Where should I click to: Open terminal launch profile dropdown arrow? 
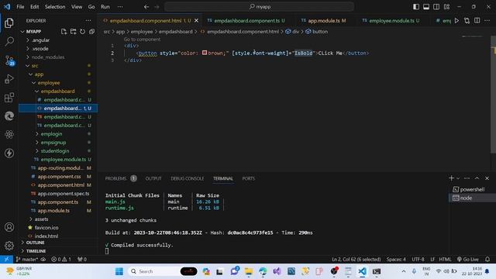[x=458, y=178]
